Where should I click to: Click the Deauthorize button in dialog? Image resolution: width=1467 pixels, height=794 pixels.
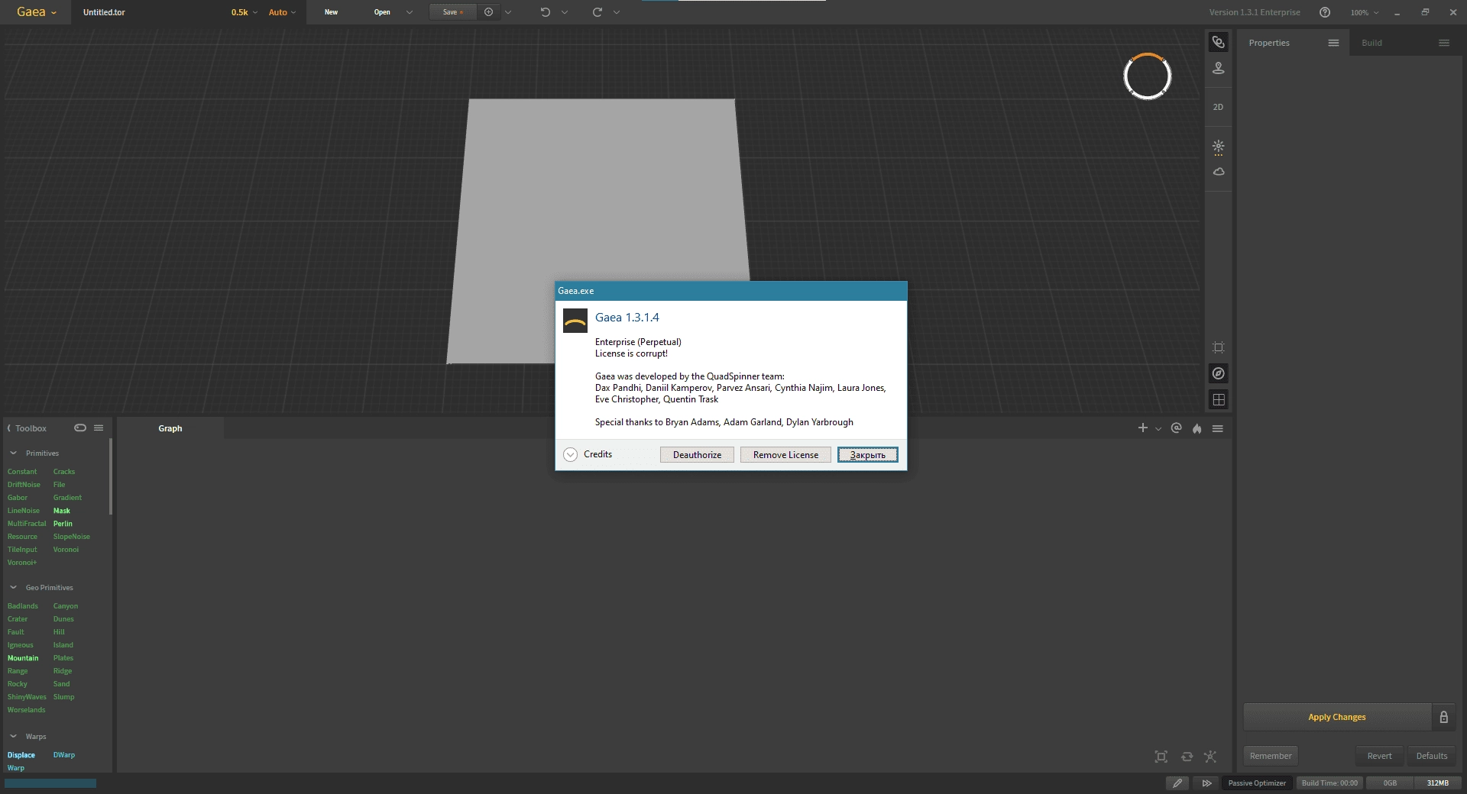[697, 455]
